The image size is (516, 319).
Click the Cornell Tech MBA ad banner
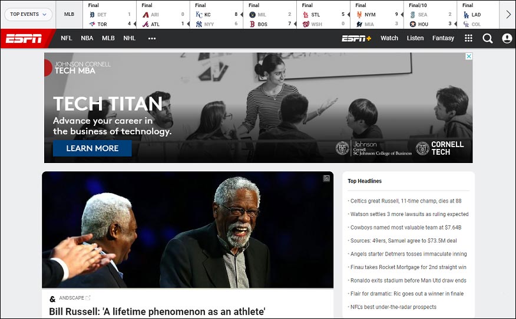click(259, 108)
